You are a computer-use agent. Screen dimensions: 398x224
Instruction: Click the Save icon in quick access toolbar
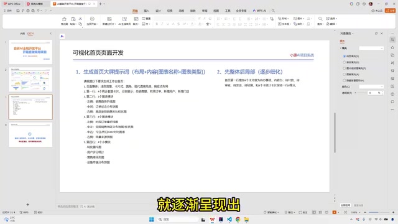pyautogui.click(x=18, y=11)
